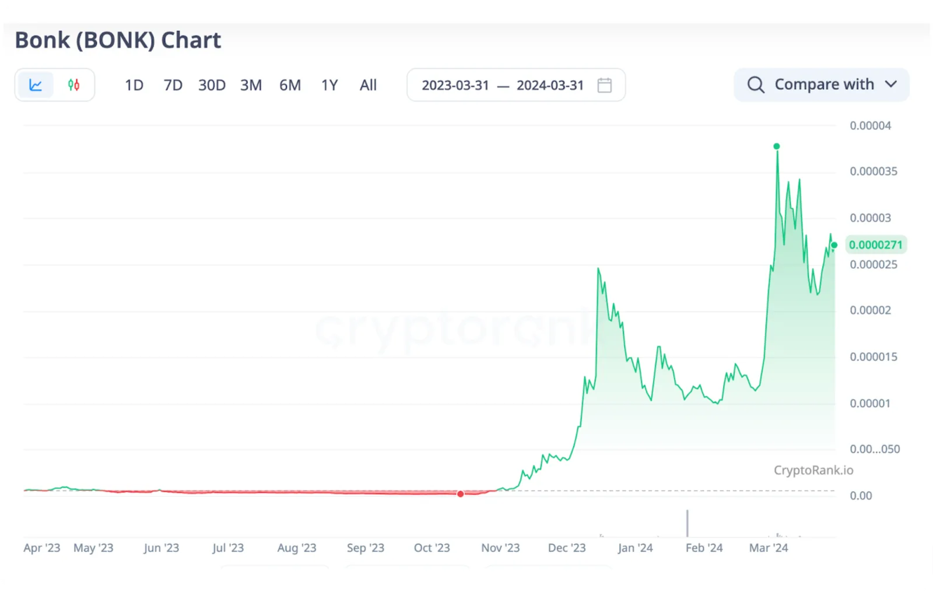Click the current price dot at chart end
Image resolution: width=933 pixels, height=595 pixels.
point(834,245)
